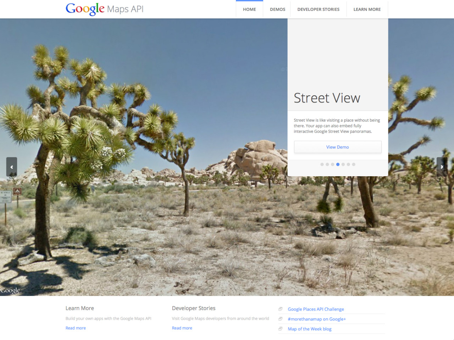The height and width of the screenshot is (340, 454).
Task: Go to Developer Stories in navigation
Action: (x=319, y=9)
